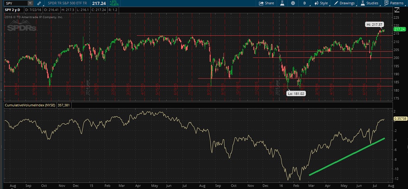The image size is (408, 189).
Task: Click the 'H: 217.3' high value
Action: point(68,10)
